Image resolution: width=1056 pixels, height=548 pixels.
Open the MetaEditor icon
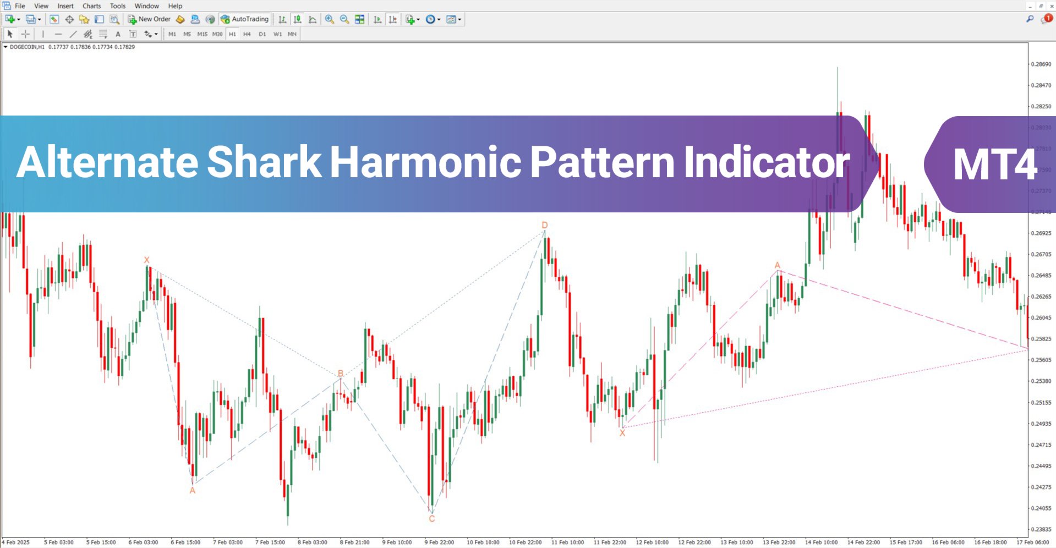[x=180, y=19]
